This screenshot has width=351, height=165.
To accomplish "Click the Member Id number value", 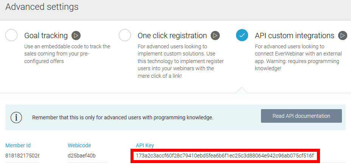I will point(23,156).
